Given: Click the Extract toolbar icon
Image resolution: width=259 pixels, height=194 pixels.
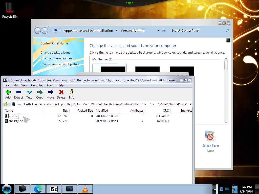Looking at the screenshot, I should [18, 94].
